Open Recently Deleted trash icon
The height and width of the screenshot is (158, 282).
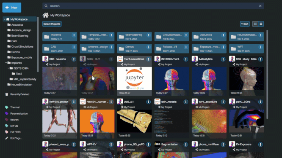point(7,94)
